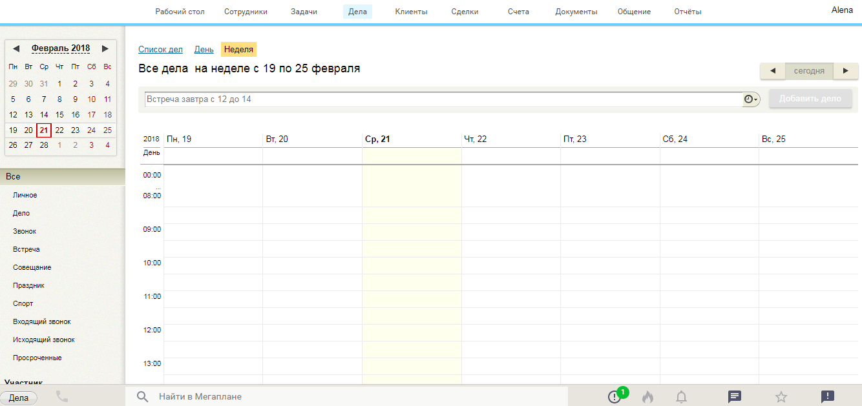Go to previous month in mini calendar
The image size is (862, 406).
pos(16,48)
